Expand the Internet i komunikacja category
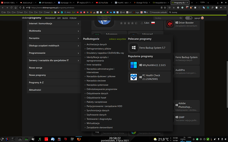The width and height of the screenshot is (228, 142). tap(54, 23)
